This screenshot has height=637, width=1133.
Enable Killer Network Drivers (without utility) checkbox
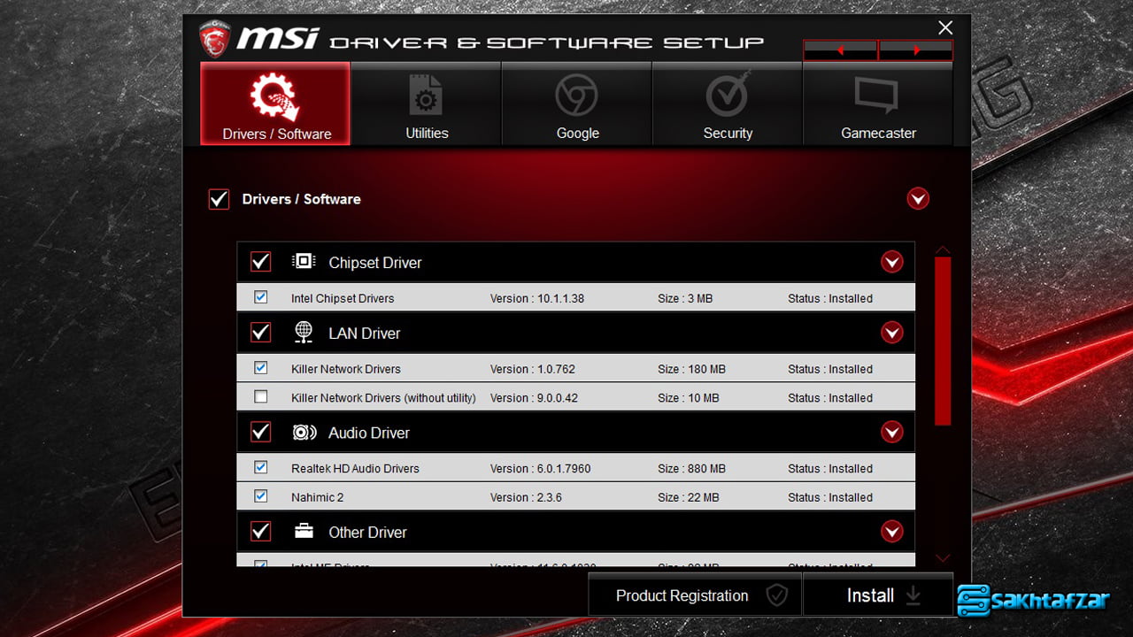pos(260,397)
